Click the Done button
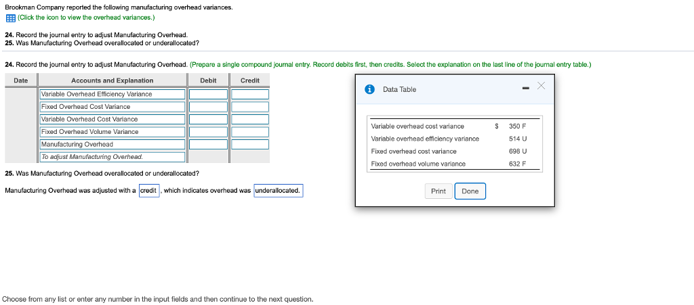 [470, 191]
